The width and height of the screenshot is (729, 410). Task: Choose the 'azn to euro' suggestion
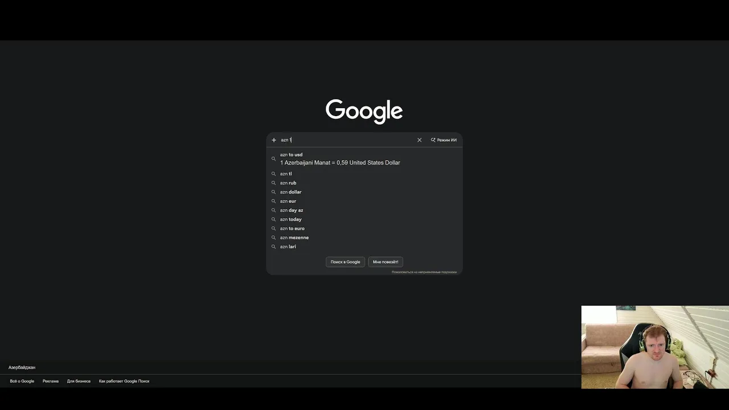click(x=364, y=228)
